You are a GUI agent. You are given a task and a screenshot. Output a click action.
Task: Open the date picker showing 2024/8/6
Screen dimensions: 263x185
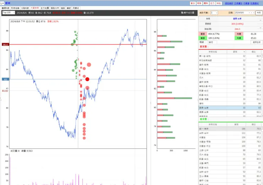(245, 13)
